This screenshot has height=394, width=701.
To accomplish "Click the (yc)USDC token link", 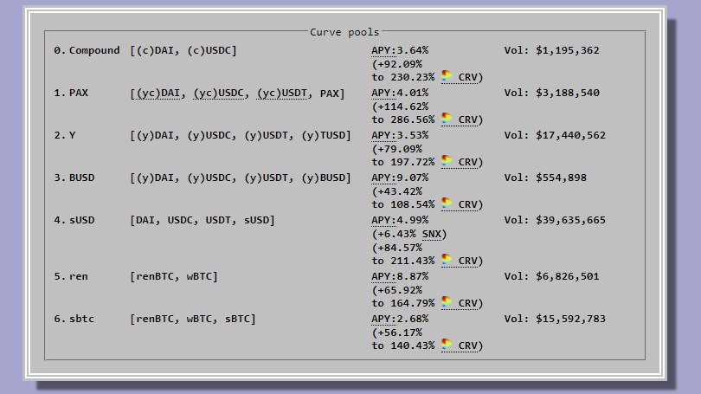I will 219,94.
